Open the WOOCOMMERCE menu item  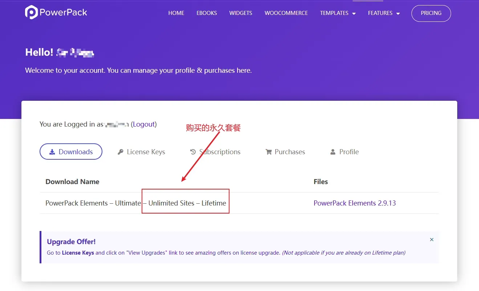(286, 13)
